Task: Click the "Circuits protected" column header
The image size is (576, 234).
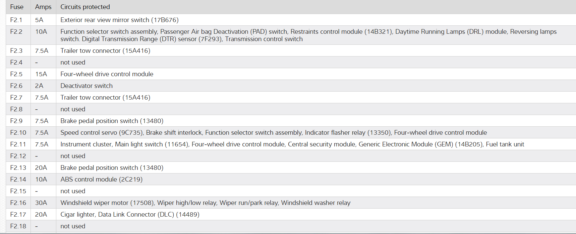Action: coord(85,7)
